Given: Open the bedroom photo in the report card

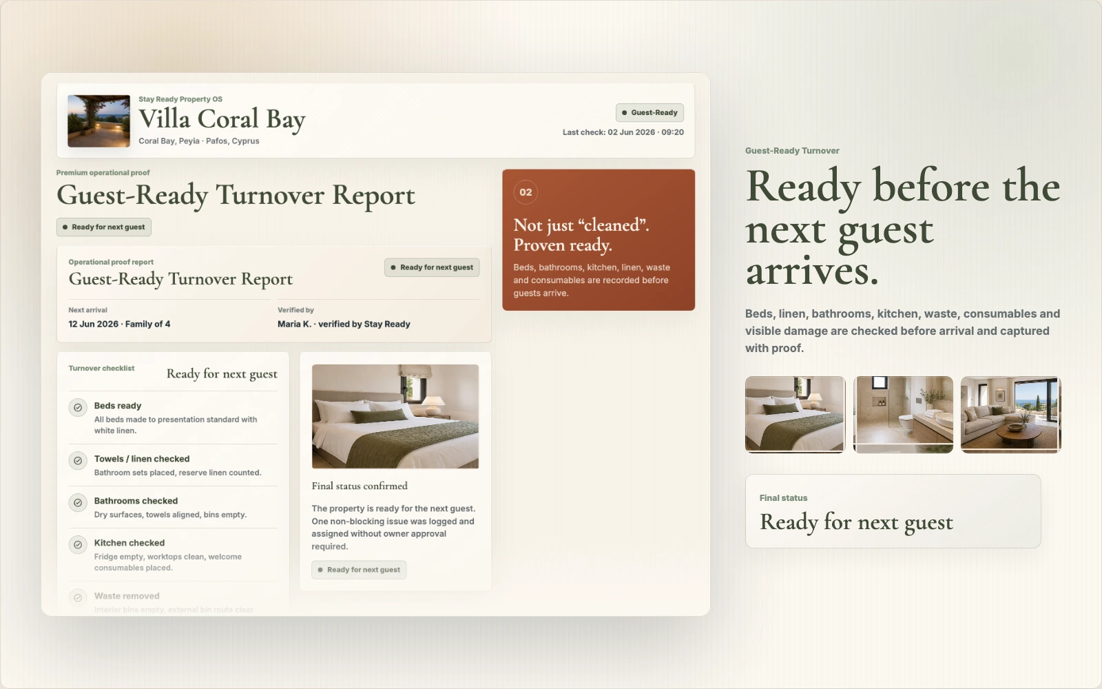Looking at the screenshot, I should pos(395,416).
